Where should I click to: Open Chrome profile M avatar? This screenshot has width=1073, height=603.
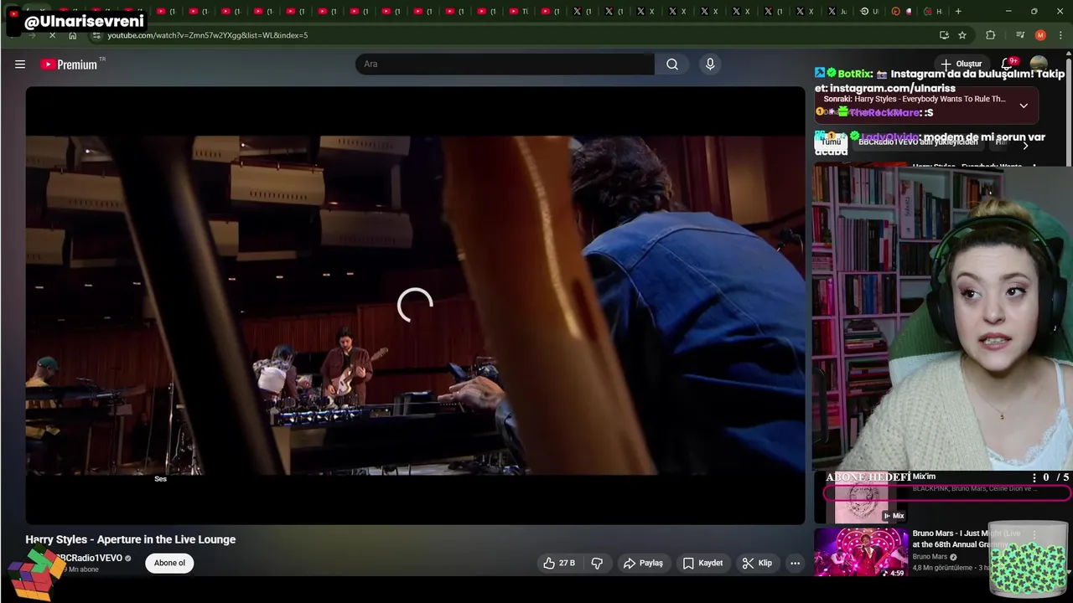click(1040, 35)
